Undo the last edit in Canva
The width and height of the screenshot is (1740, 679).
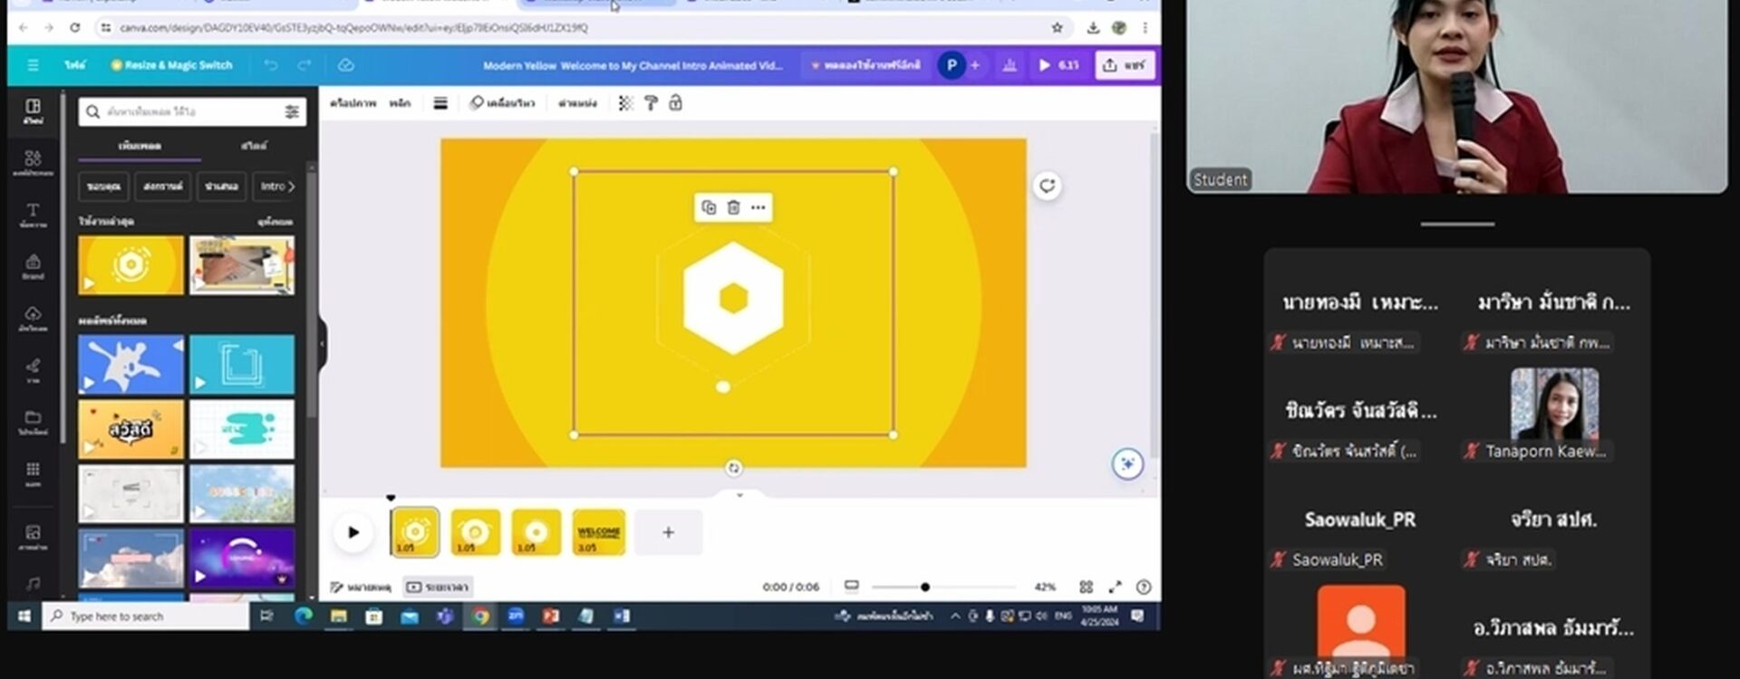tap(270, 65)
